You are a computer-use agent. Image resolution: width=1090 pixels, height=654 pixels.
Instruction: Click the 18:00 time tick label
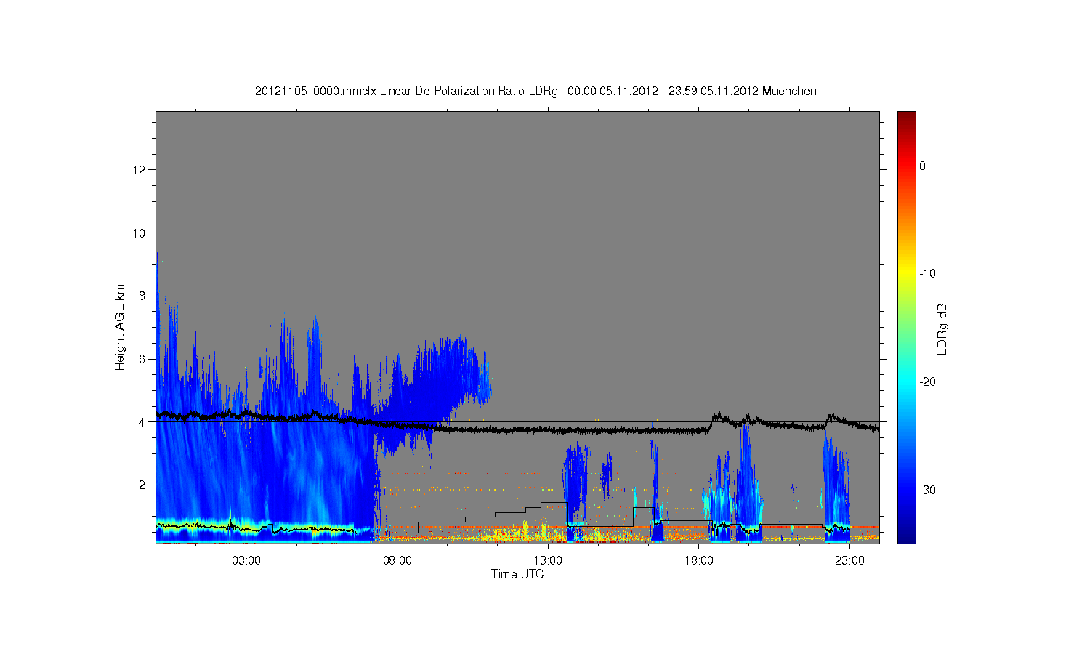(x=699, y=561)
